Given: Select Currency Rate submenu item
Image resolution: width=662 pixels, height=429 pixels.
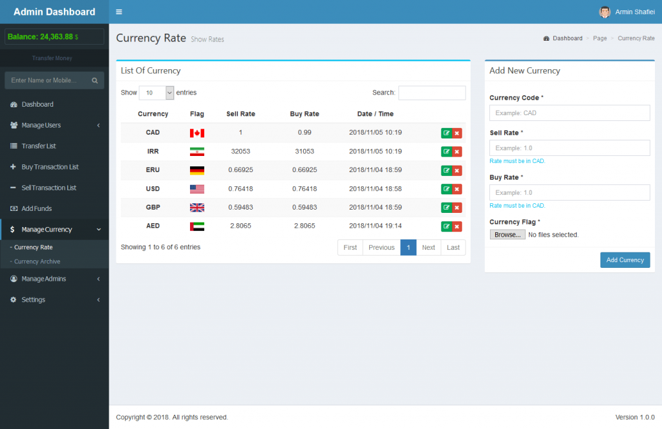Looking at the screenshot, I should tap(34, 247).
